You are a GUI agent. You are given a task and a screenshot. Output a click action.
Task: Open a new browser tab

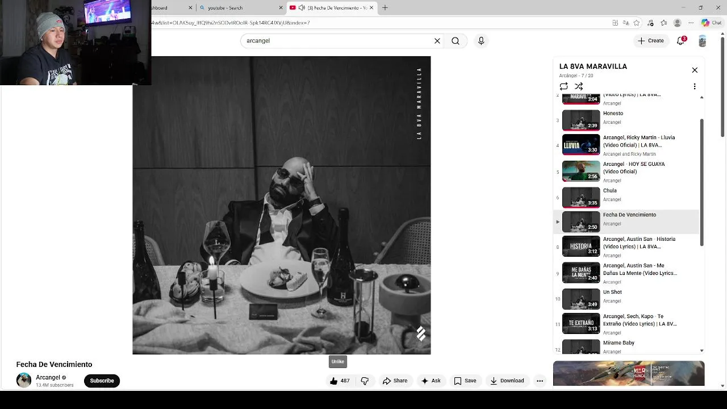pyautogui.click(x=385, y=7)
